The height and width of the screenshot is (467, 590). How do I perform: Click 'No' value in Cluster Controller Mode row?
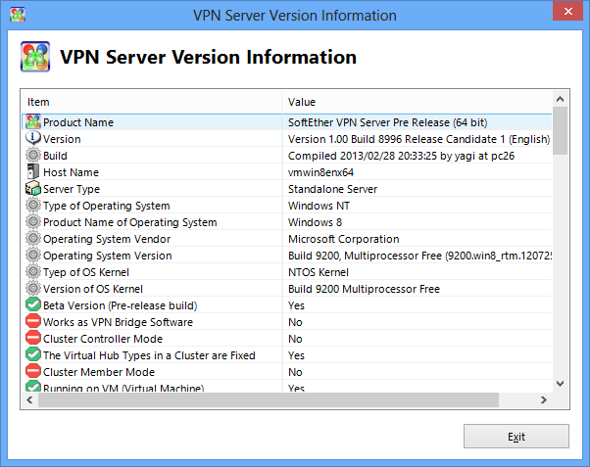(295, 339)
